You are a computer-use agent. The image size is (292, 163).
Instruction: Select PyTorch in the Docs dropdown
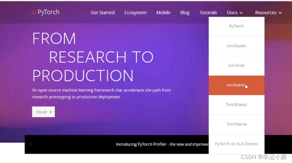[236, 27]
